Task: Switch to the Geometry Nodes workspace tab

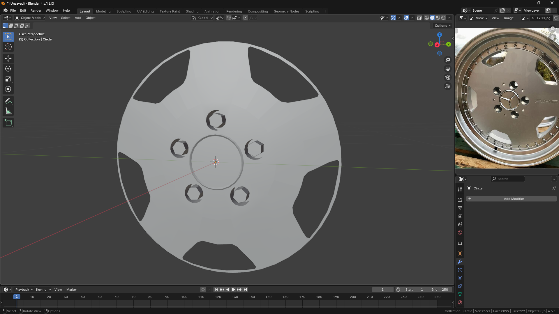Action: tap(286, 11)
